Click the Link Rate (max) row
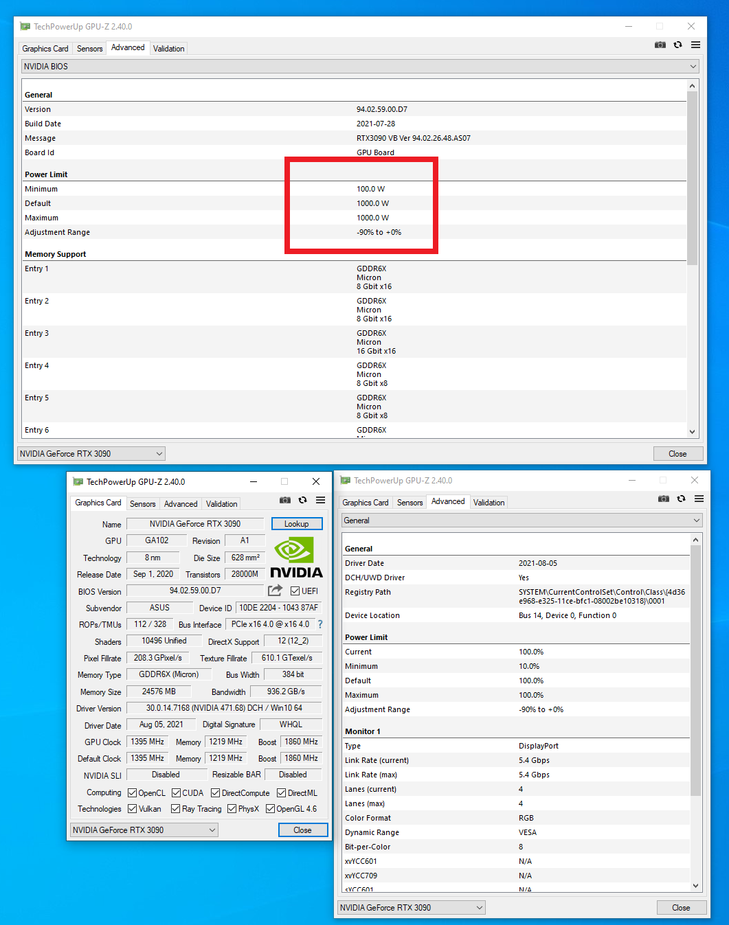This screenshot has width=729, height=925. 516,775
